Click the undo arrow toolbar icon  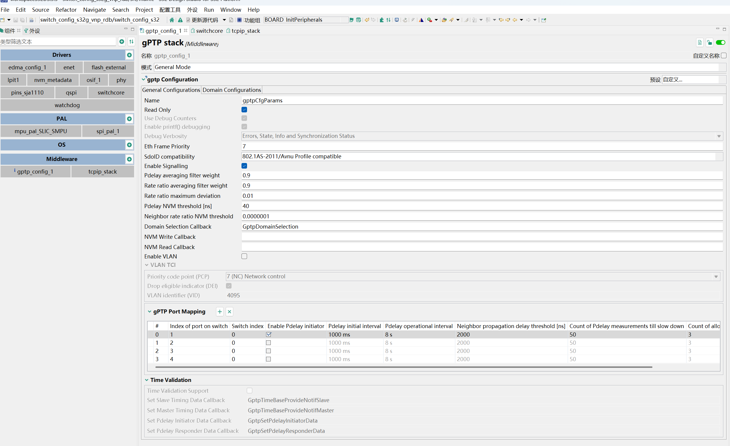coord(367,20)
